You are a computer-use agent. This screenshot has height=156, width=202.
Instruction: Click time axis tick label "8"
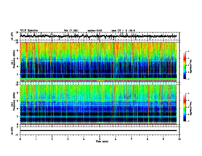coord(147,139)
